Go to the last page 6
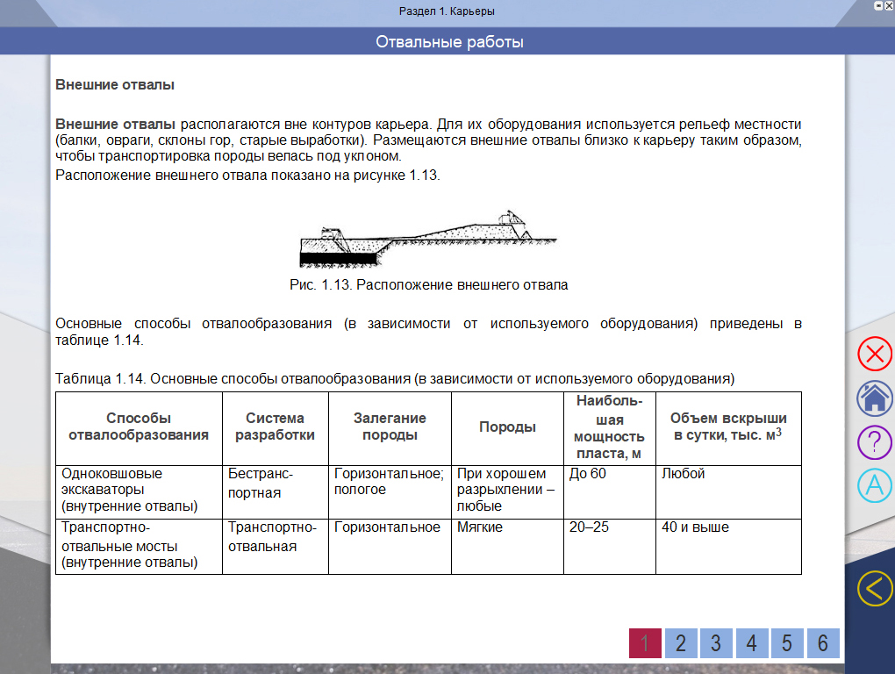Viewport: 895px width, 674px height. click(x=823, y=643)
